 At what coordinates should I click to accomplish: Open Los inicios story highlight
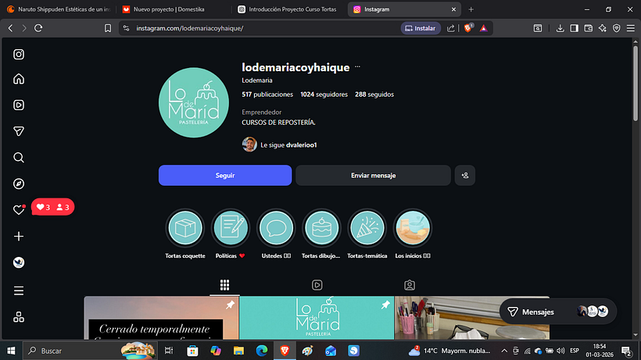[413, 228]
